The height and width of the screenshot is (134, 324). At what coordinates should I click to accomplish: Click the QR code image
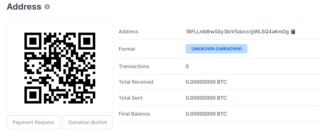tap(60, 68)
